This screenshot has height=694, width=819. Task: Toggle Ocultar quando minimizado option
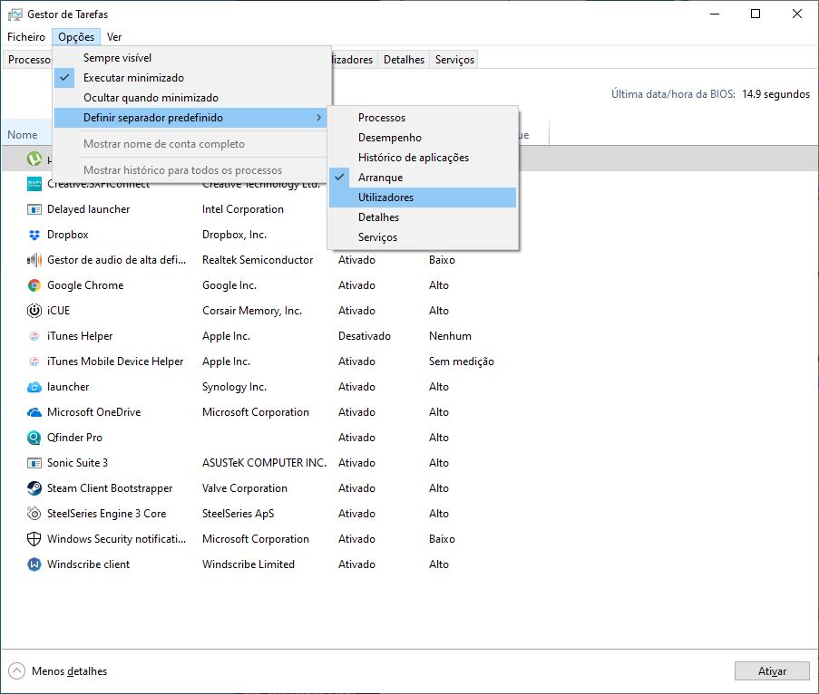coord(192,98)
